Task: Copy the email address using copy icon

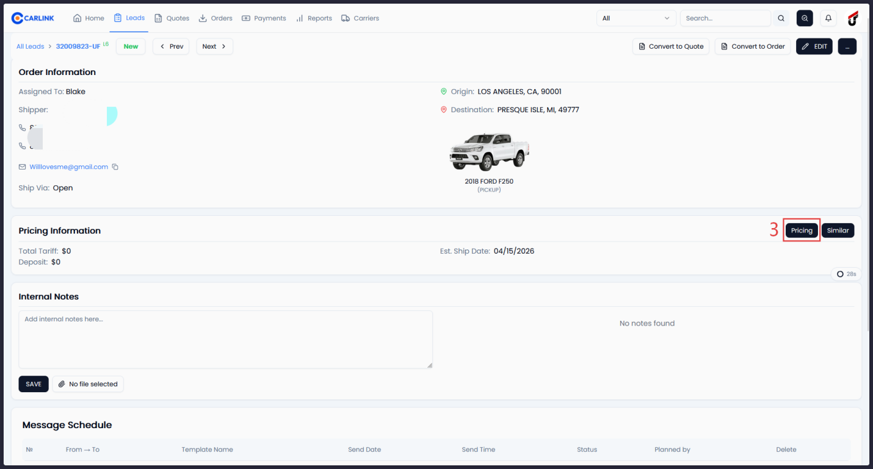Action: 115,166
